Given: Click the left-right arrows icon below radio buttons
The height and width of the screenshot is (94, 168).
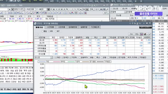Looking at the screenshot, I should coord(36,34).
